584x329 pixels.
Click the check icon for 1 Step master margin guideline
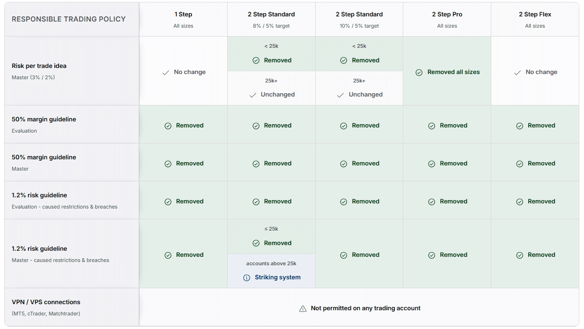tap(168, 164)
